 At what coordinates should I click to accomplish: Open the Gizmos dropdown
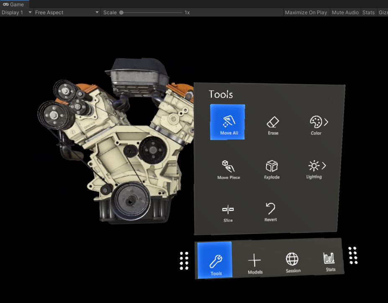(383, 12)
